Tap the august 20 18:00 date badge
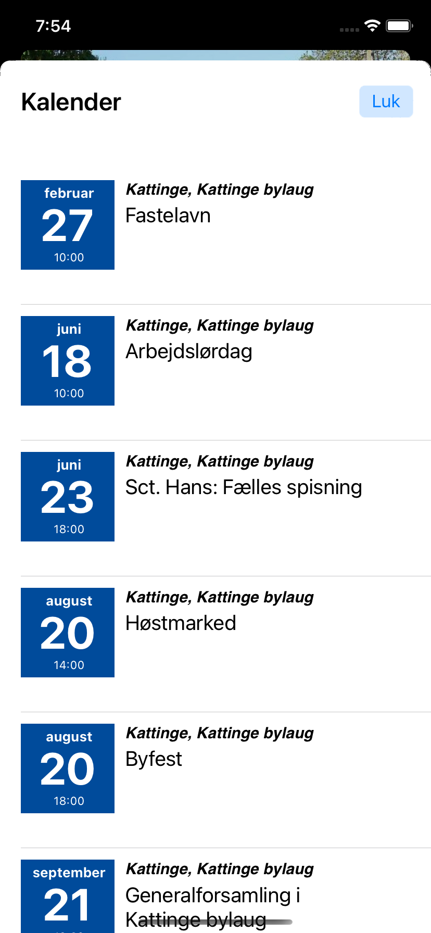 coord(68,768)
